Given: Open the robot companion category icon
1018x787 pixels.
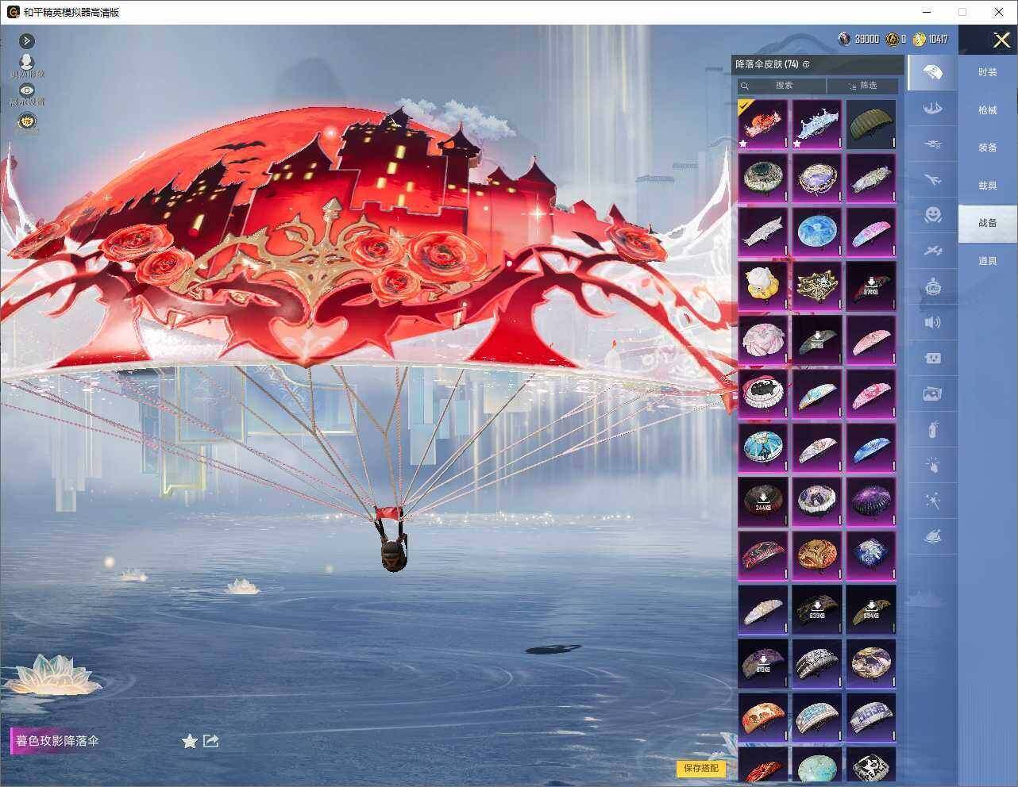Looking at the screenshot, I should tap(933, 286).
